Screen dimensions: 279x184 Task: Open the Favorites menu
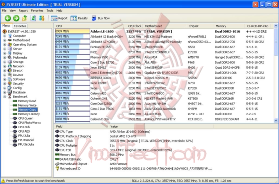pyautogui.click(x=37, y=11)
